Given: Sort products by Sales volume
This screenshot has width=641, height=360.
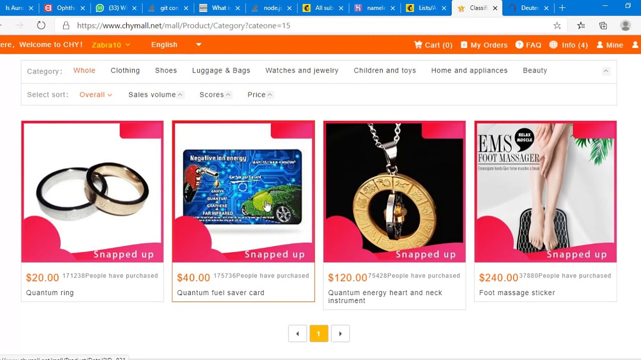Looking at the screenshot, I should [x=156, y=94].
